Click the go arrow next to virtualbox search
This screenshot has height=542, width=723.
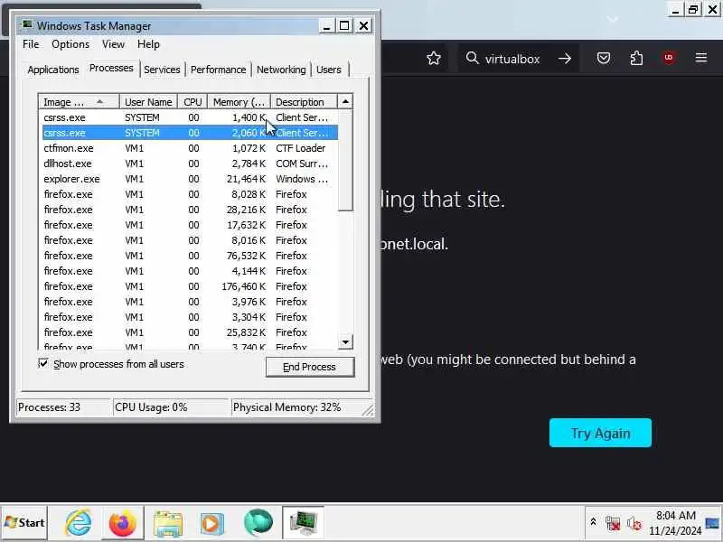point(565,59)
